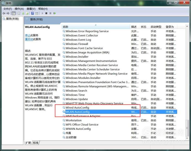Click the gear icon beside Windows Time
The width and height of the screenshot is (191, 151).
point(64,95)
